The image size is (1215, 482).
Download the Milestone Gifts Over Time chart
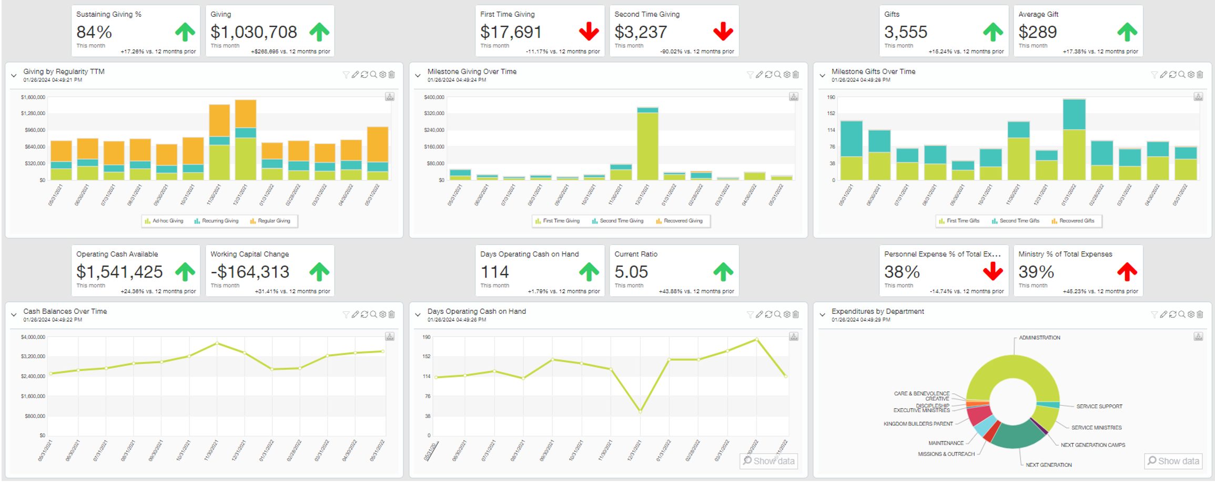(1198, 97)
